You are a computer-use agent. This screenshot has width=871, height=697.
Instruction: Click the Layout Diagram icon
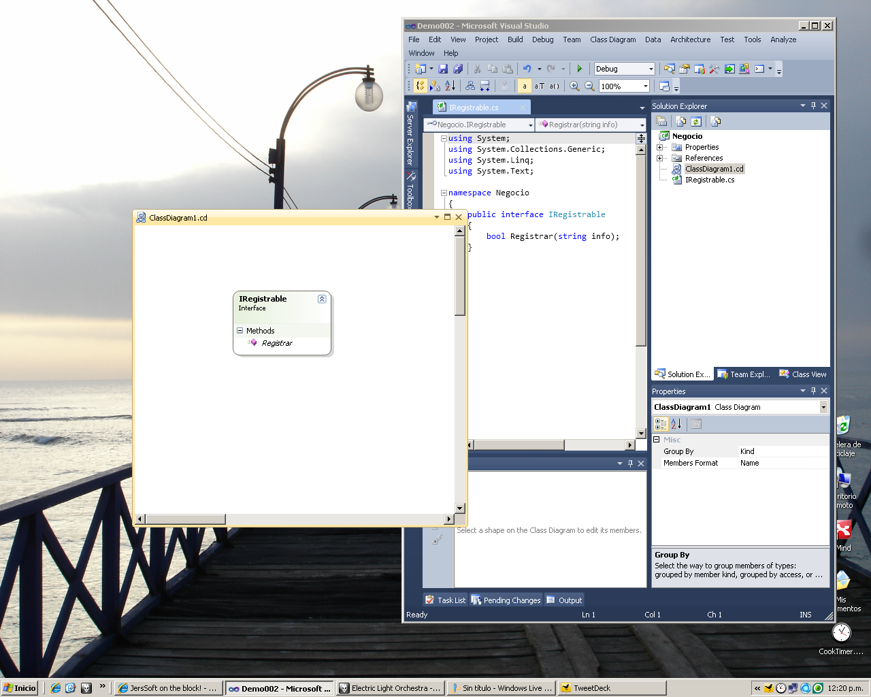coord(470,86)
